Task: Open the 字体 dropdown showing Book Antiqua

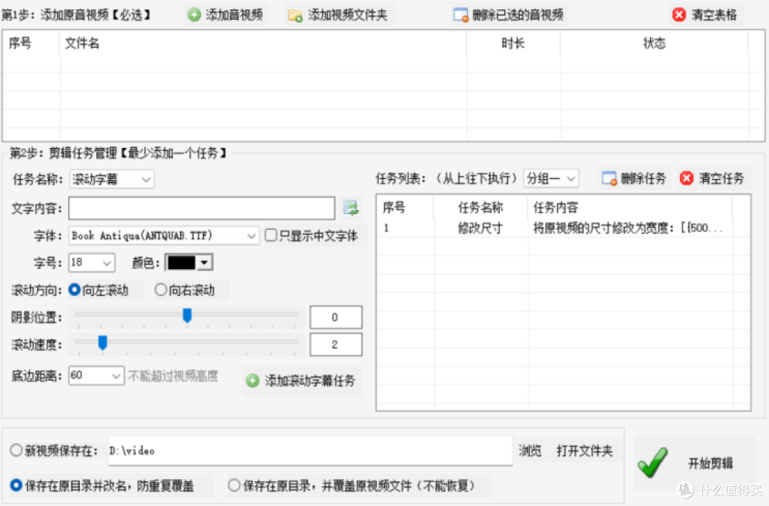Action: 164,236
